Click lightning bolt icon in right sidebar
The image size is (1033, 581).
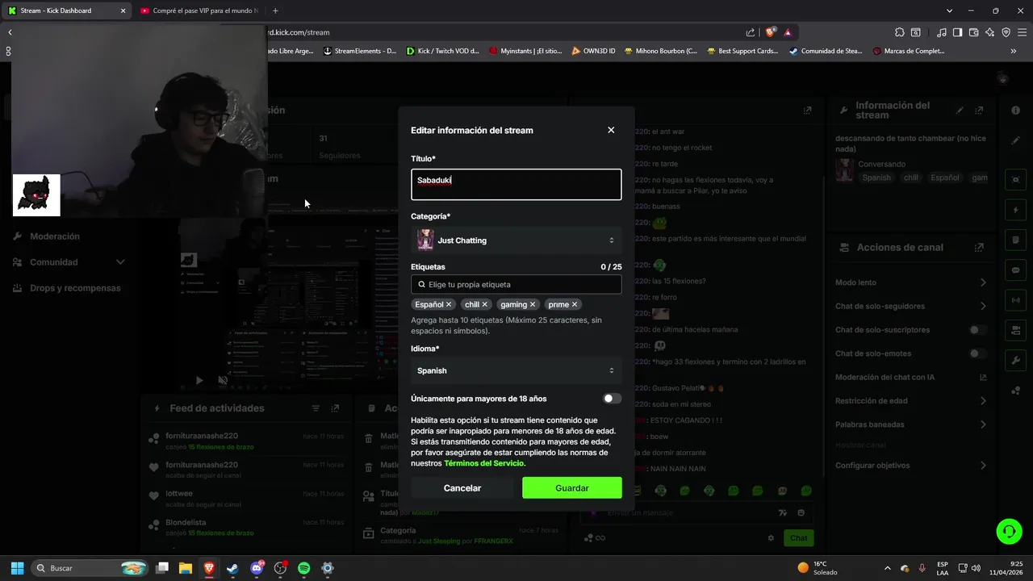pyautogui.click(x=1015, y=210)
